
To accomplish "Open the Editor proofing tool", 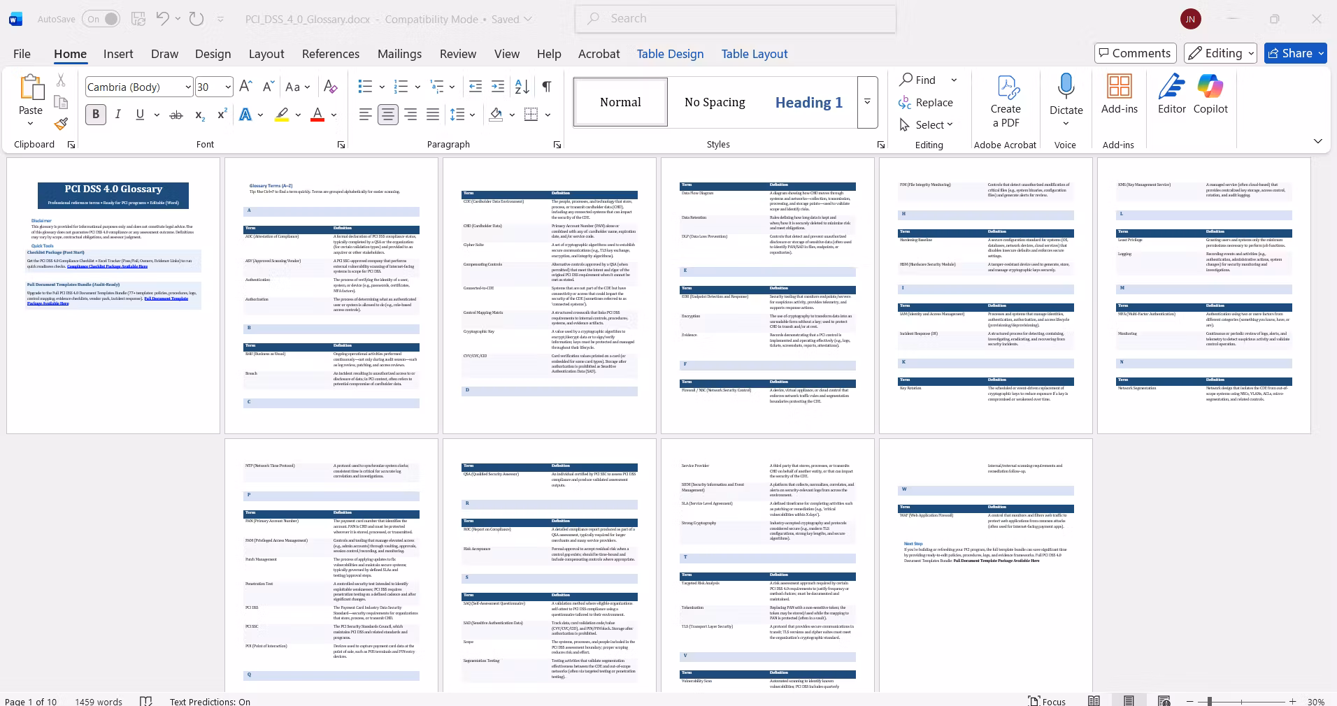I will click(x=1172, y=94).
